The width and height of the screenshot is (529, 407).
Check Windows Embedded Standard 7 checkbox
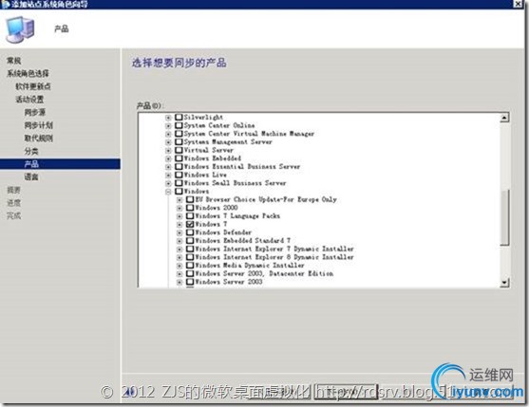(190, 241)
